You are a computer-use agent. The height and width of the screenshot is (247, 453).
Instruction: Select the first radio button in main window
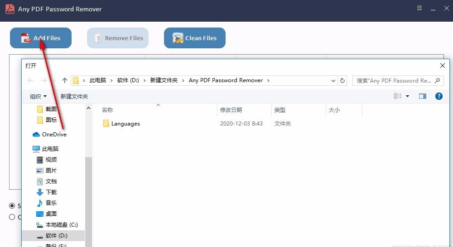pos(12,205)
